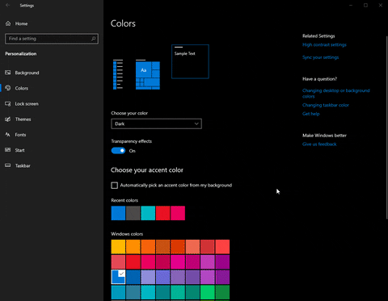388x301 pixels.
Task: Select the checked blue Windows color swatch
Action: tap(118, 277)
